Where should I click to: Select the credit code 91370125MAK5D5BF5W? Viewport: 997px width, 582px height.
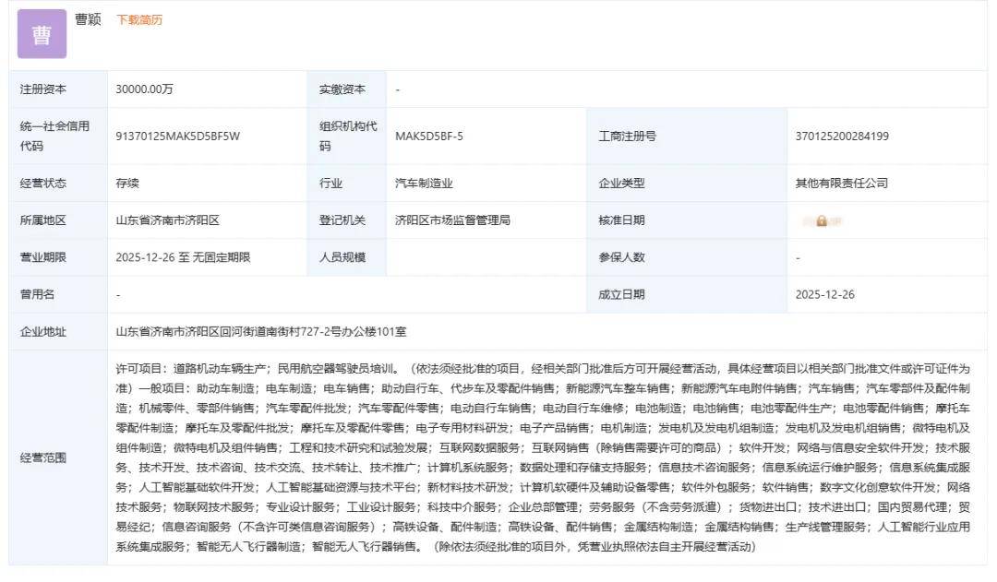pos(177,137)
